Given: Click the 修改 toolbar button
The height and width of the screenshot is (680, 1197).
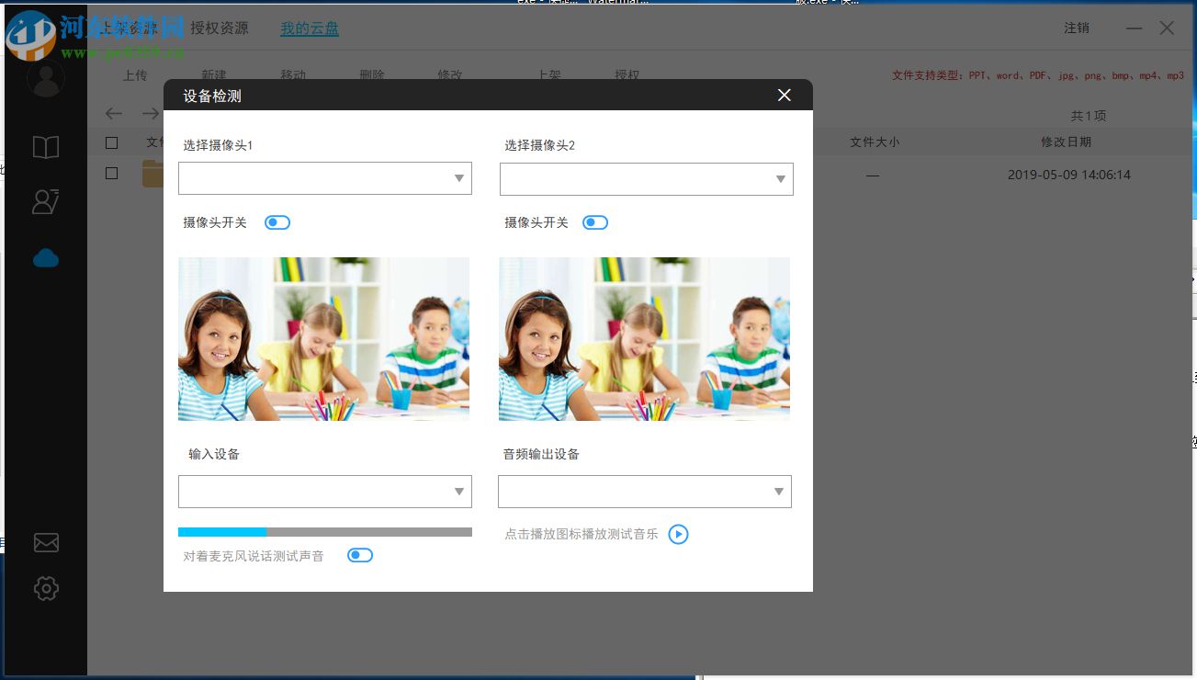Looking at the screenshot, I should pyautogui.click(x=450, y=75).
